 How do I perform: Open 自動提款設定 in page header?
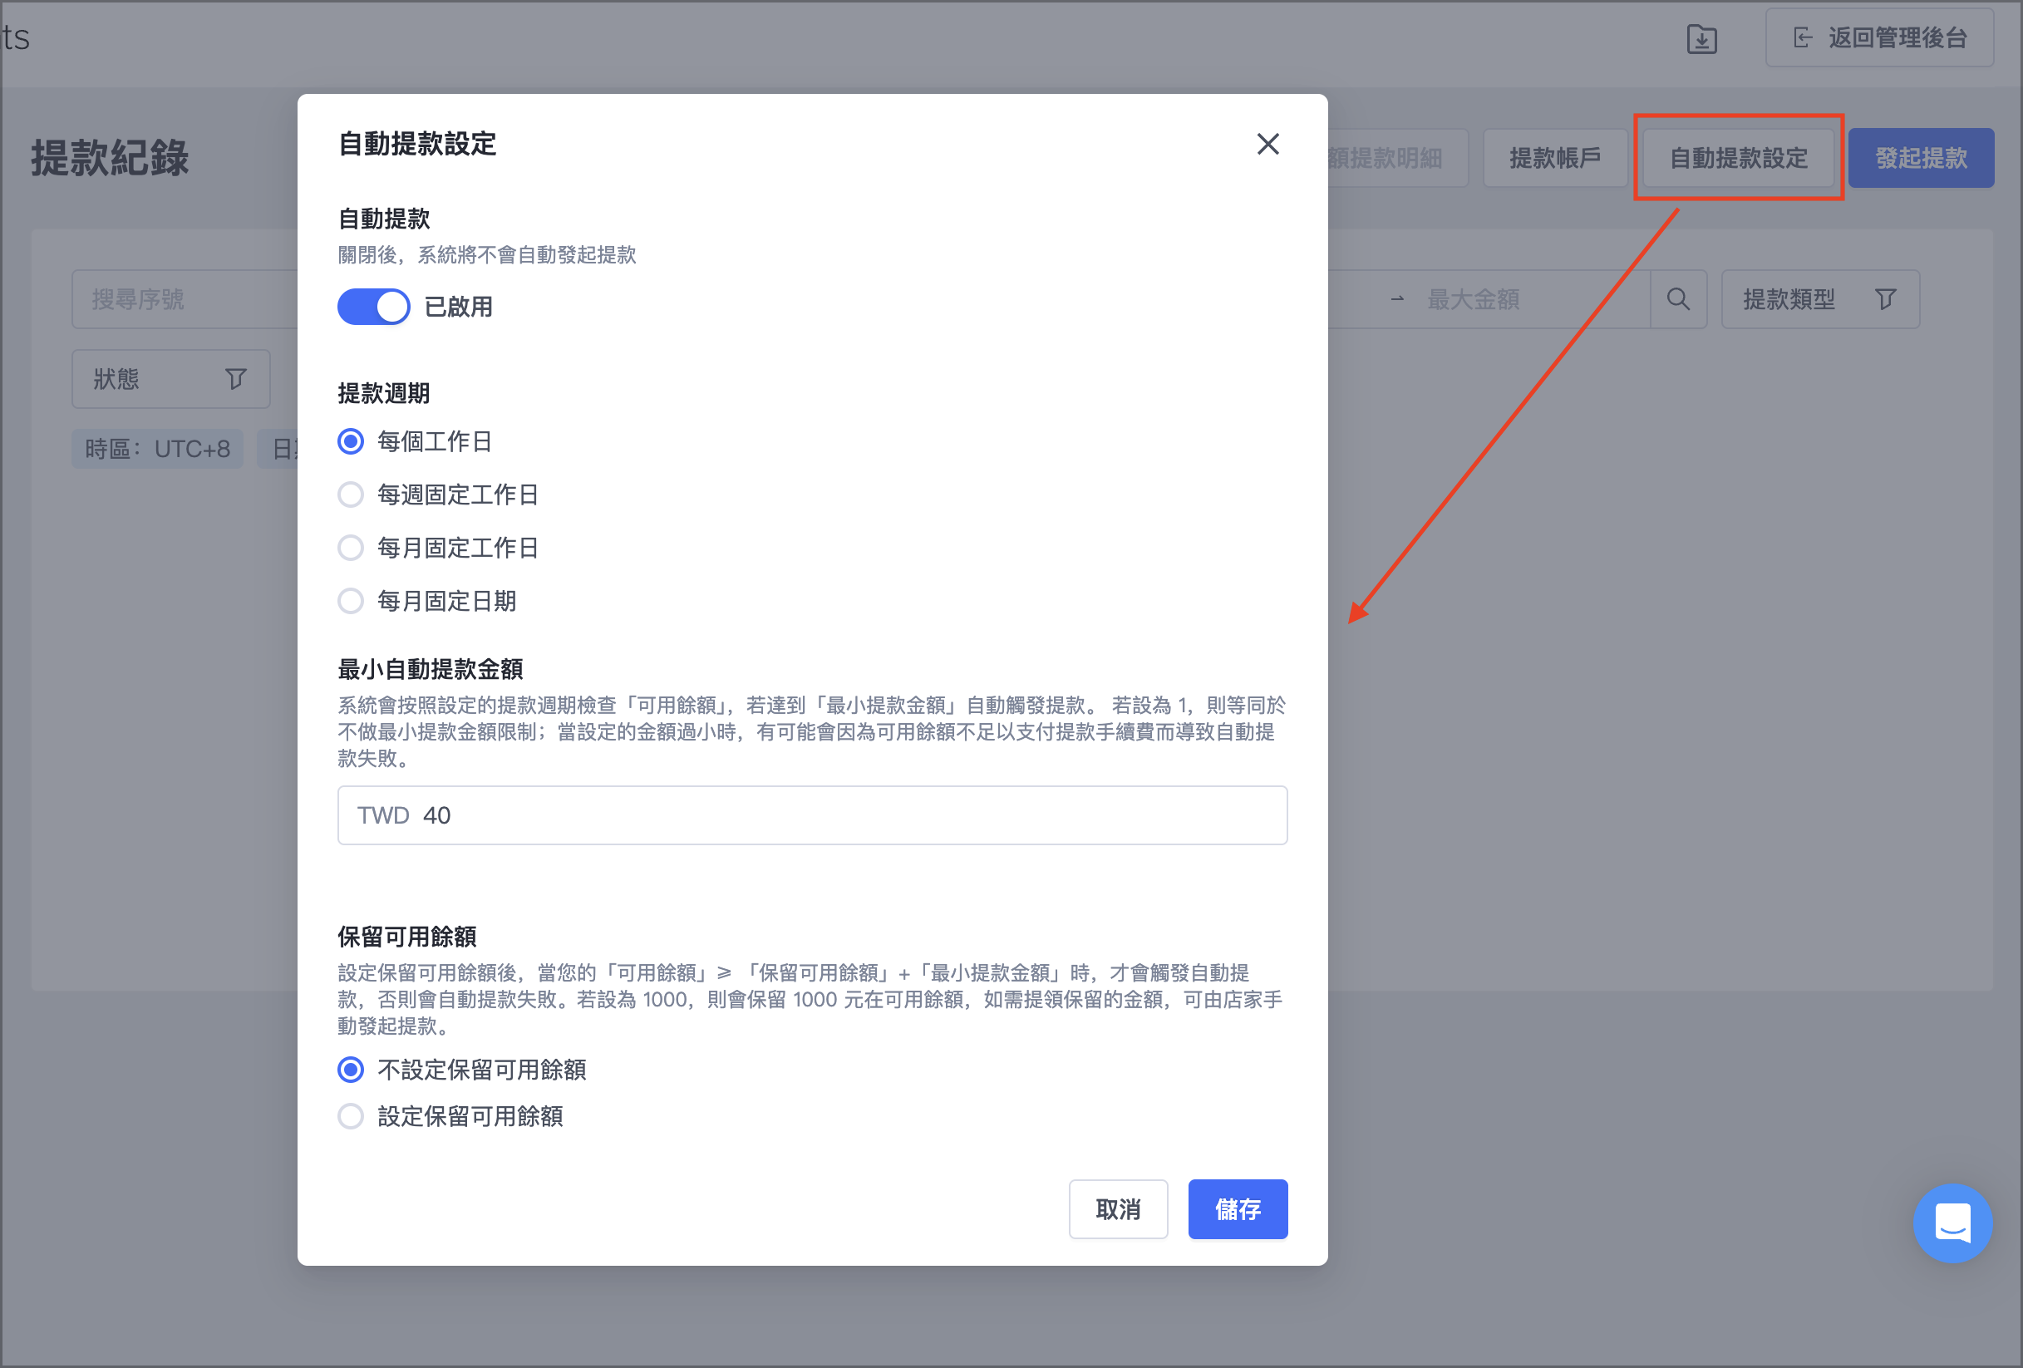pyautogui.click(x=1739, y=158)
